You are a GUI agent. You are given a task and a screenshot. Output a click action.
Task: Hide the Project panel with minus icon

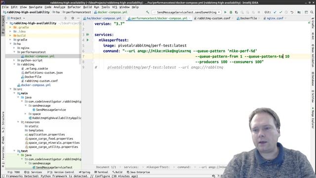pos(79,18)
